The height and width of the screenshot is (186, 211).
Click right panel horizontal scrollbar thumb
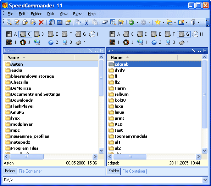(x=130, y=157)
